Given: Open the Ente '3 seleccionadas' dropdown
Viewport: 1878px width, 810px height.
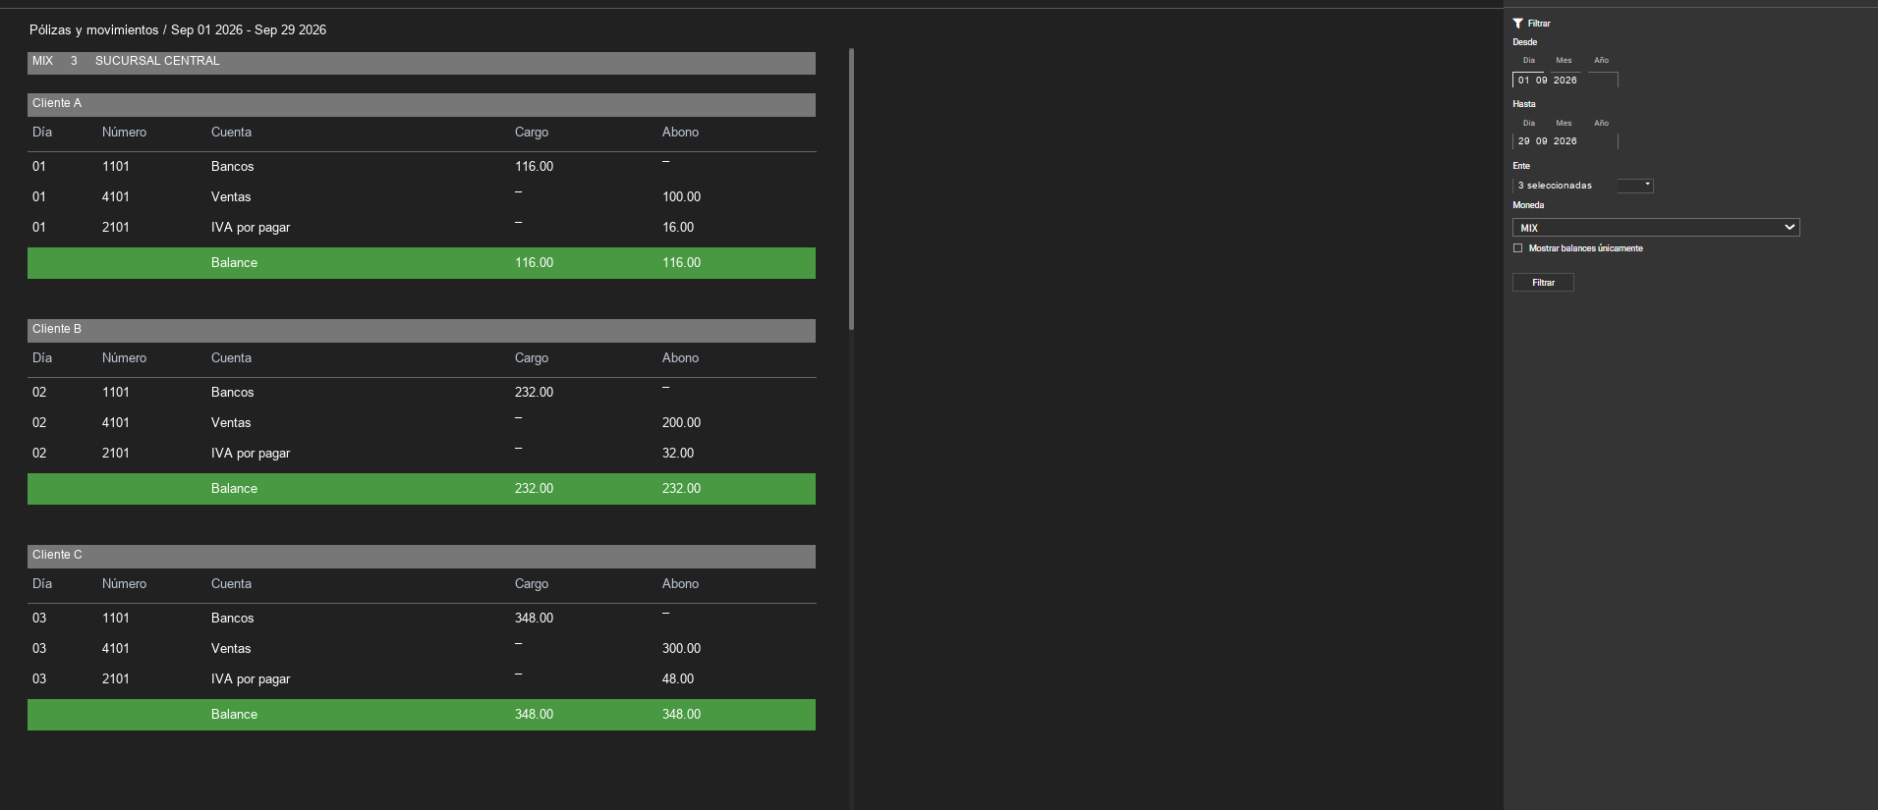Looking at the screenshot, I should coord(1582,186).
